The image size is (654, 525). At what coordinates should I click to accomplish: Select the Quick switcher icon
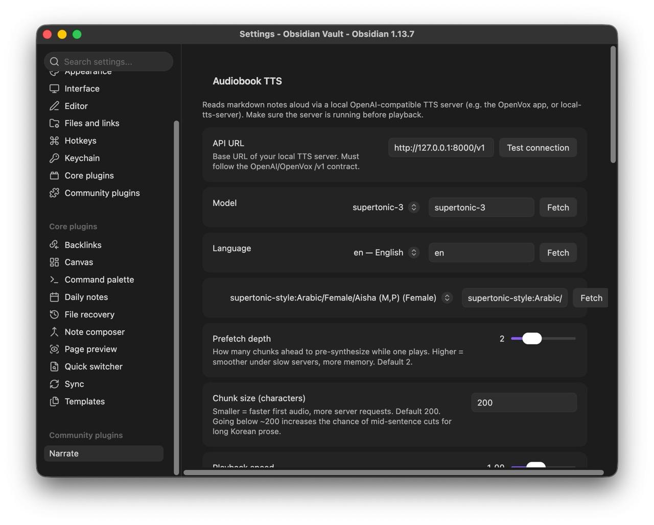coord(54,367)
